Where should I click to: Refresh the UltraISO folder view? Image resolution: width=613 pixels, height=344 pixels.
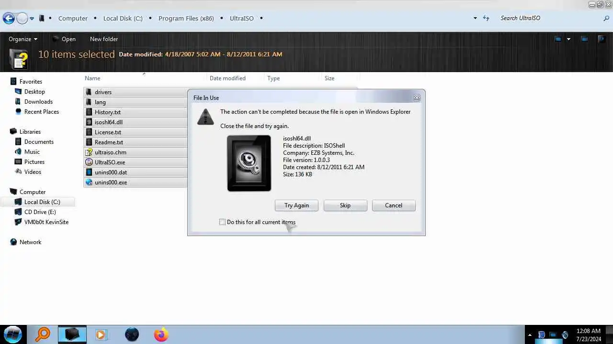point(486,18)
